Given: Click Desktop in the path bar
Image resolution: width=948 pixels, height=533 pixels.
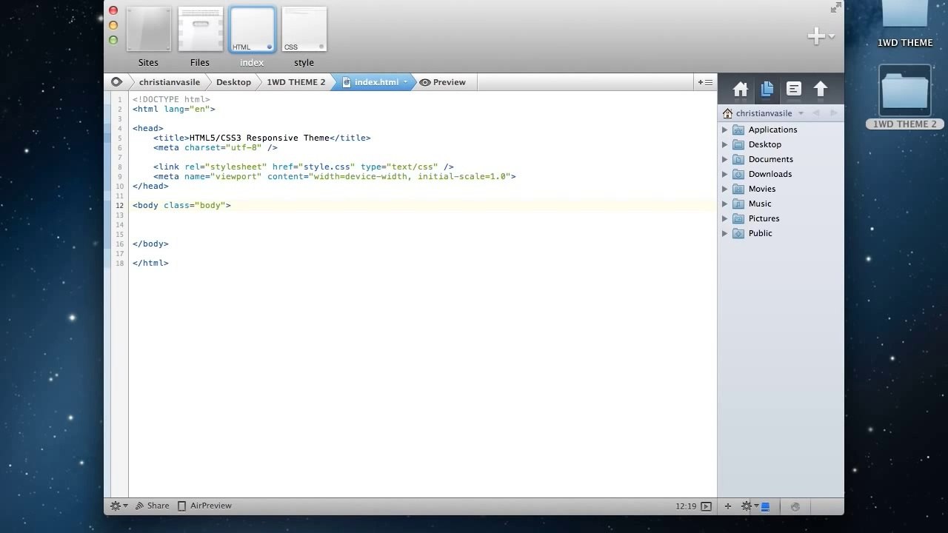Looking at the screenshot, I should tap(233, 82).
